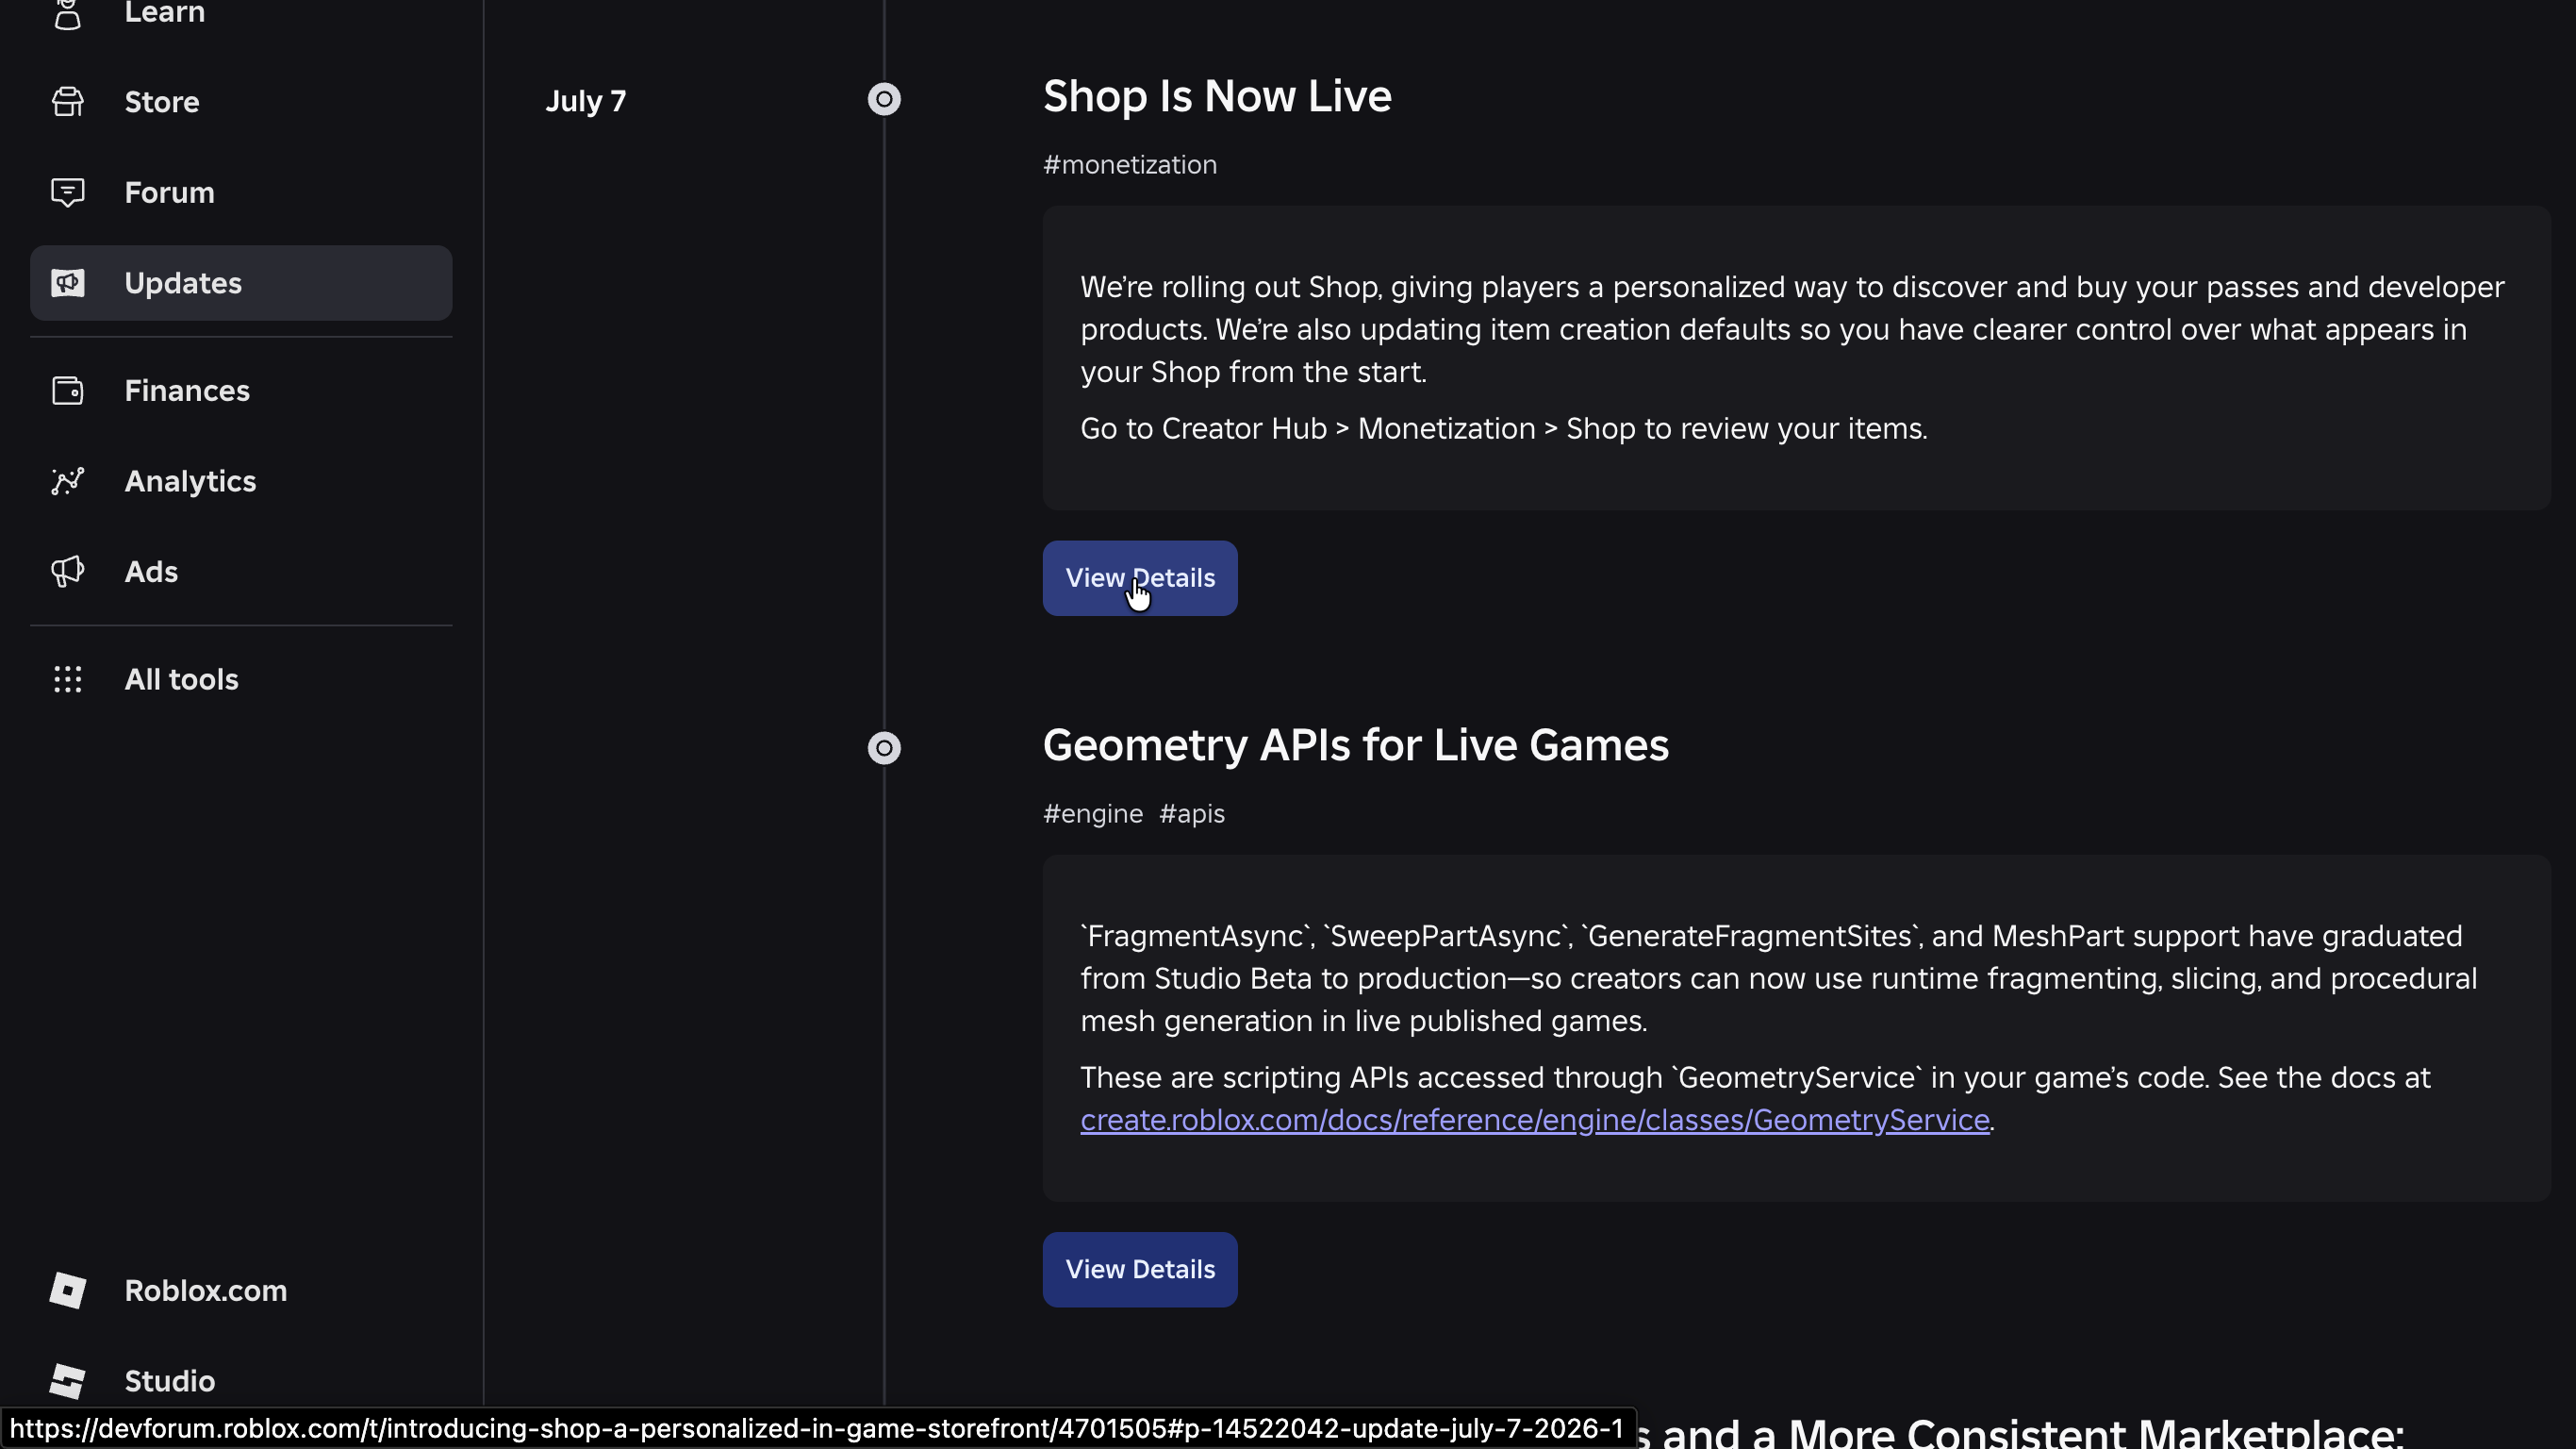Click the Analytics graph icon
This screenshot has width=2576, height=1449.
[x=68, y=481]
